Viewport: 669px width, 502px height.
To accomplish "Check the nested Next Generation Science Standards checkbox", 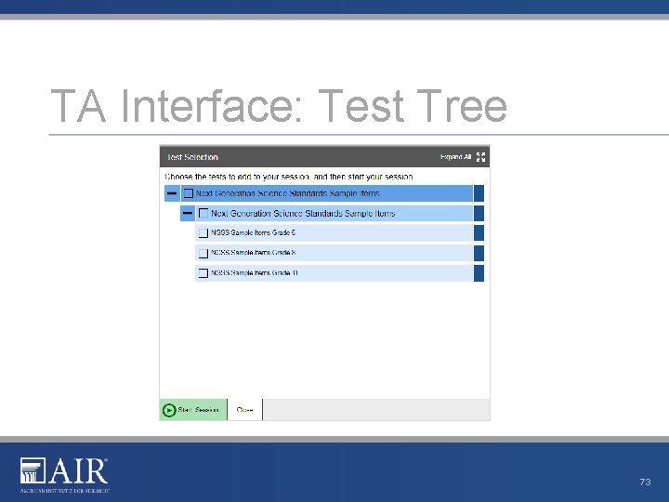I will click(x=203, y=213).
